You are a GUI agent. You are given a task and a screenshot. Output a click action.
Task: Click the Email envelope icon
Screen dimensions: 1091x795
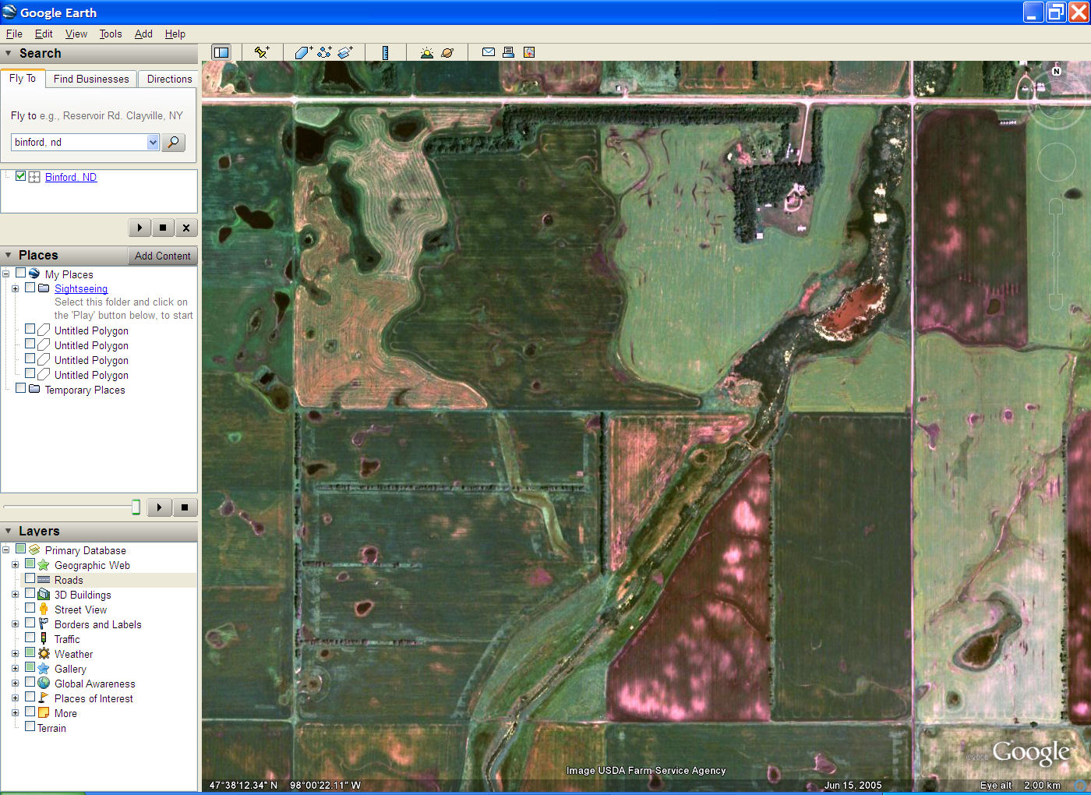(x=489, y=52)
